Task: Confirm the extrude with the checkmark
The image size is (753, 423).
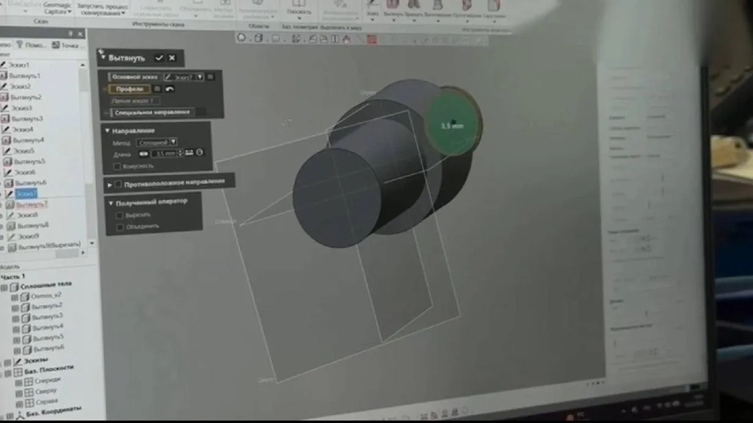Action: tap(158, 58)
